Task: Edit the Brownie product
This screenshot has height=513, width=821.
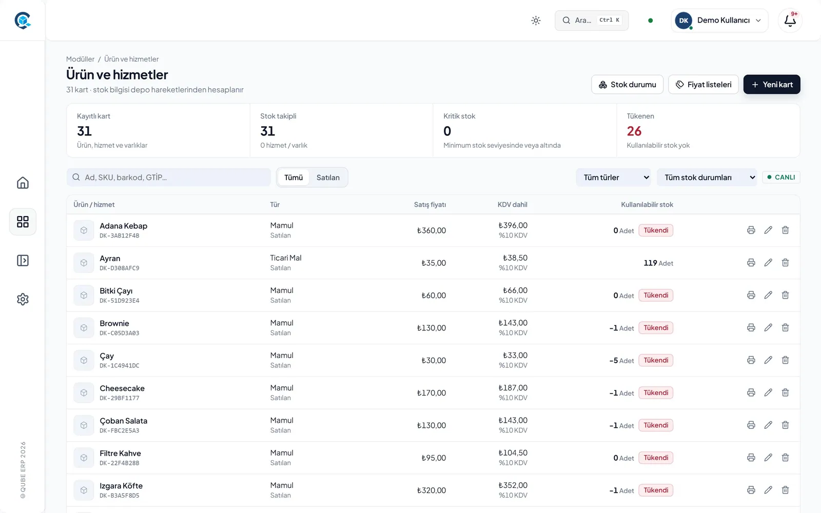Action: (x=768, y=328)
